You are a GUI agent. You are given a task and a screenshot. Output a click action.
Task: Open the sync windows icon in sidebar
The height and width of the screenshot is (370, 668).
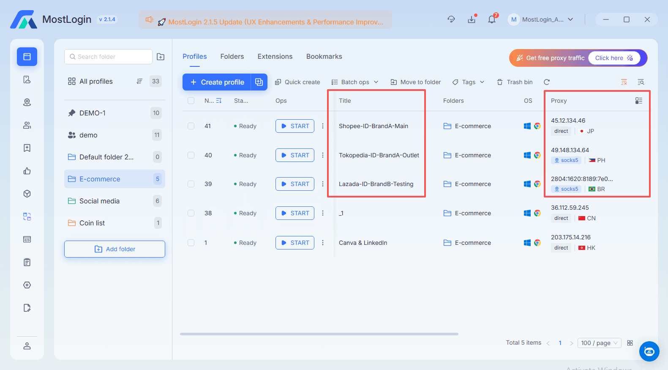tap(27, 217)
